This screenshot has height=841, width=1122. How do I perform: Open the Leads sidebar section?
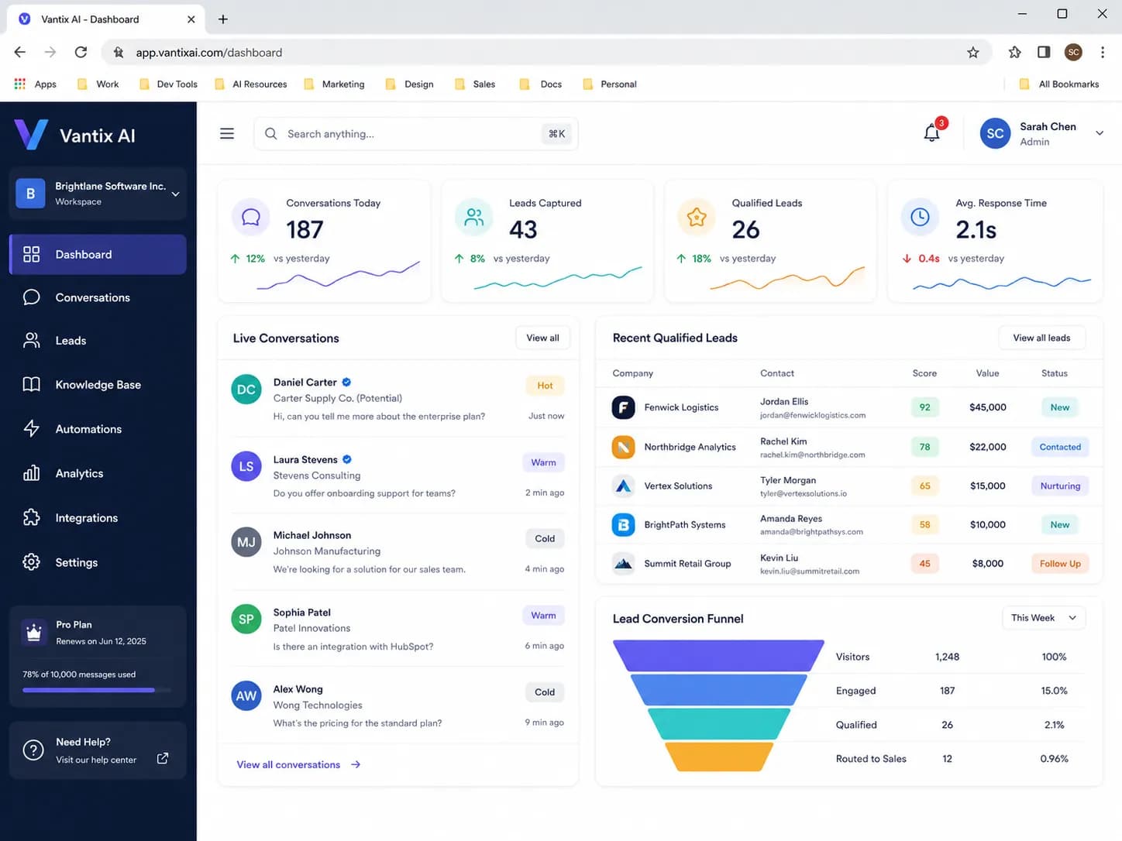point(98,341)
